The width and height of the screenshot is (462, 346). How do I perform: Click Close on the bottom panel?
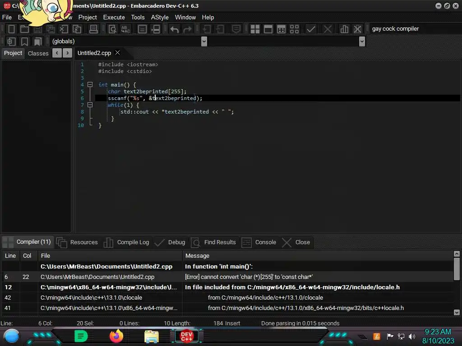tap(296, 242)
